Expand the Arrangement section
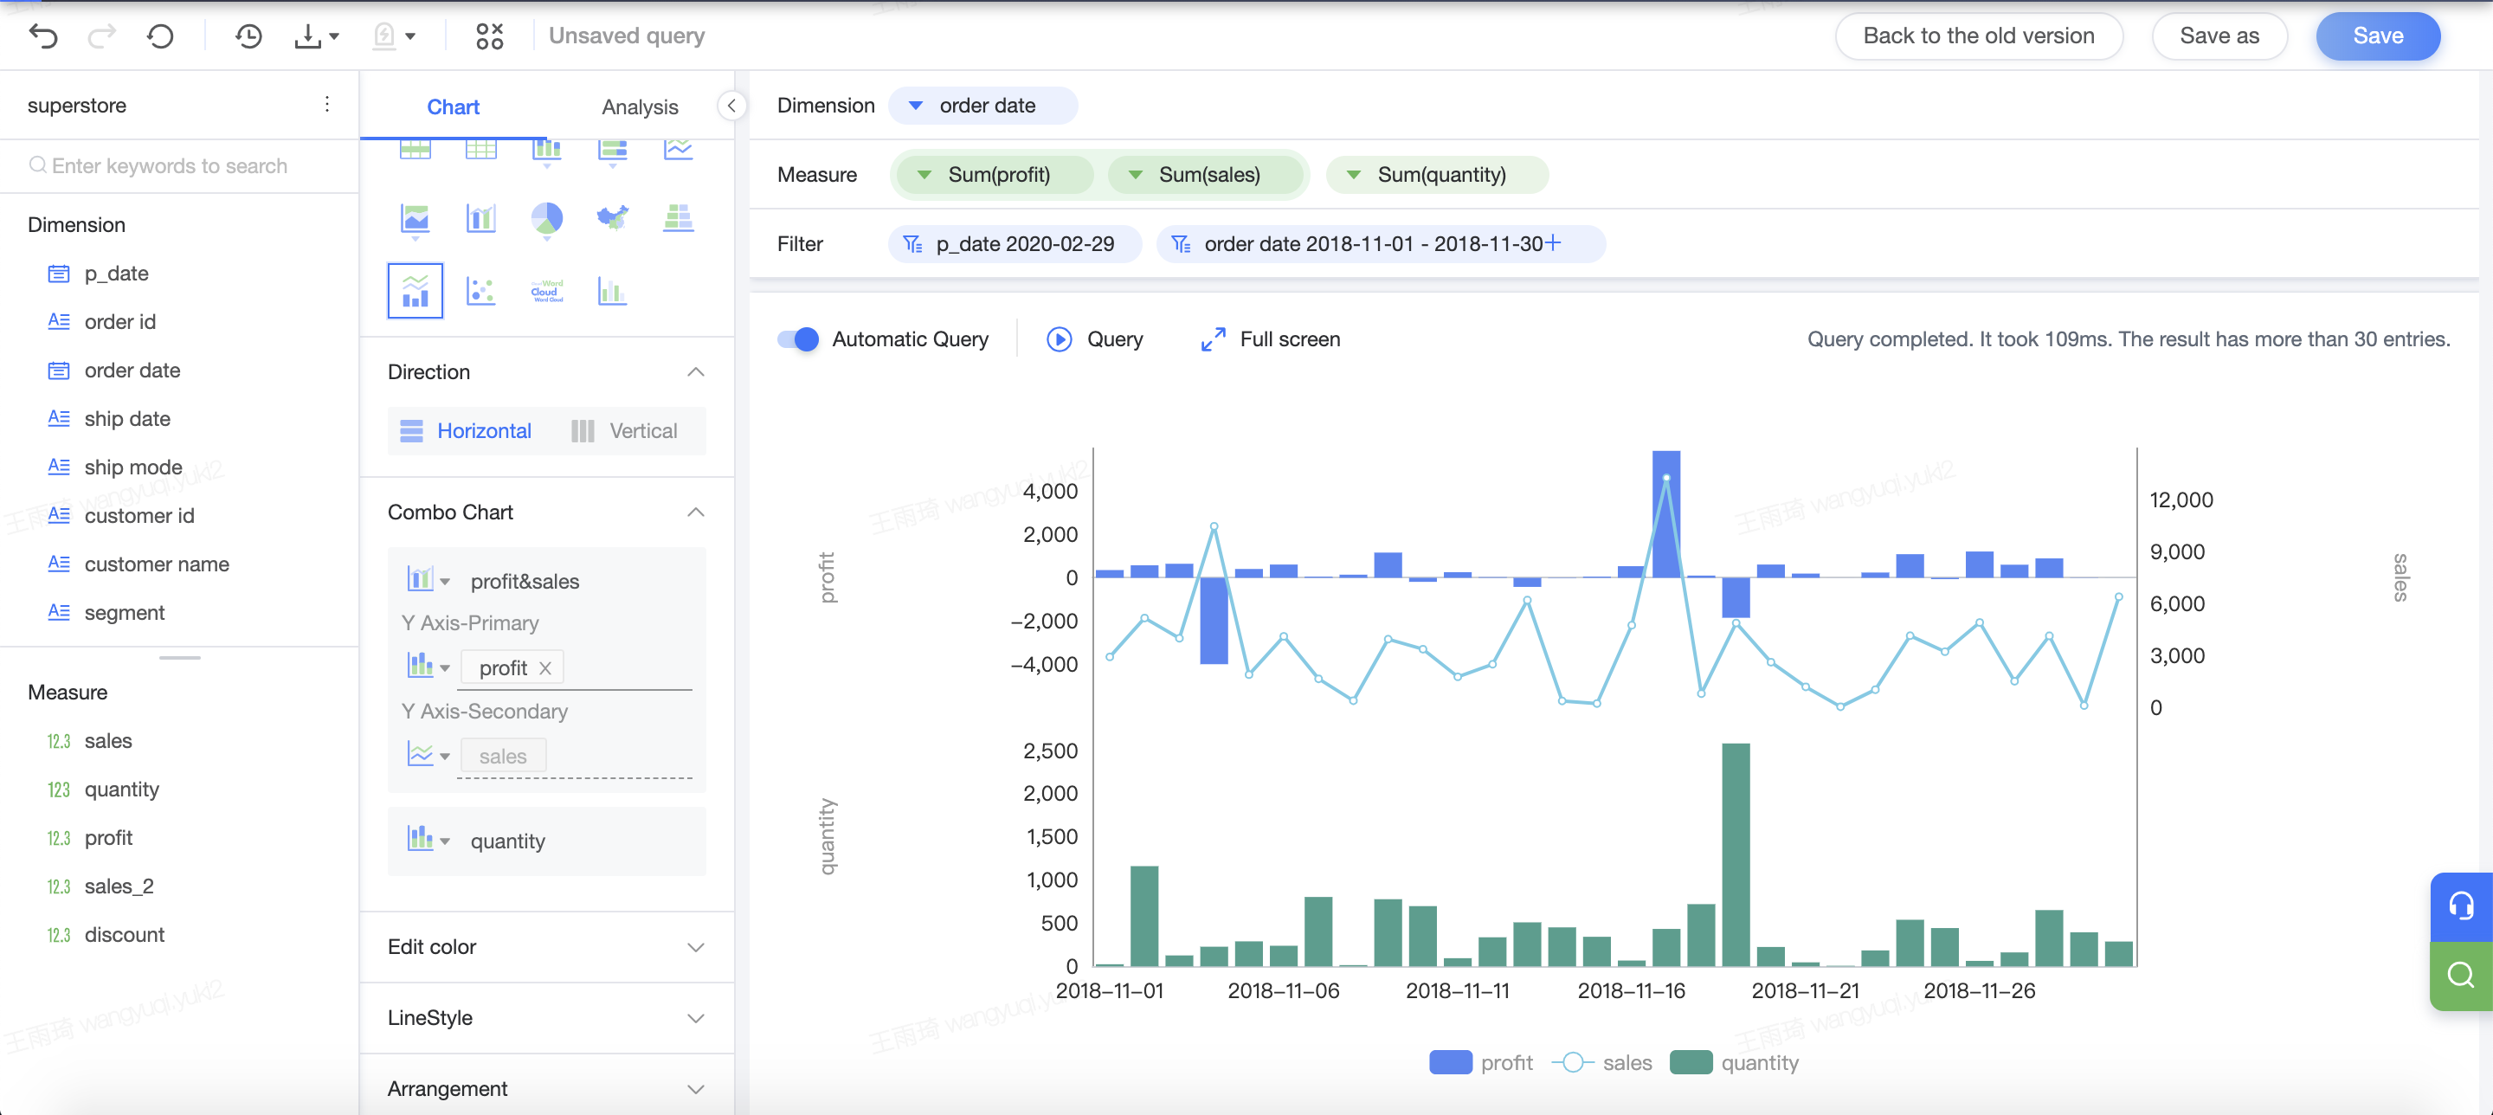2493x1115 pixels. 696,1089
